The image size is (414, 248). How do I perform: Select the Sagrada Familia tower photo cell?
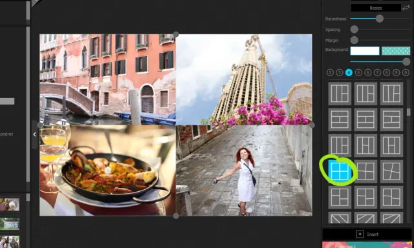pos(244,79)
